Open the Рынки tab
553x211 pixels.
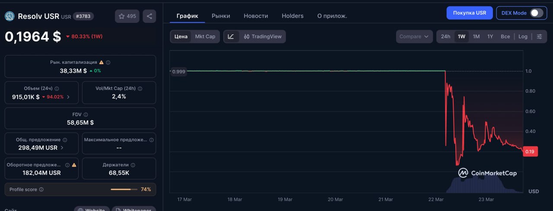pyautogui.click(x=221, y=16)
